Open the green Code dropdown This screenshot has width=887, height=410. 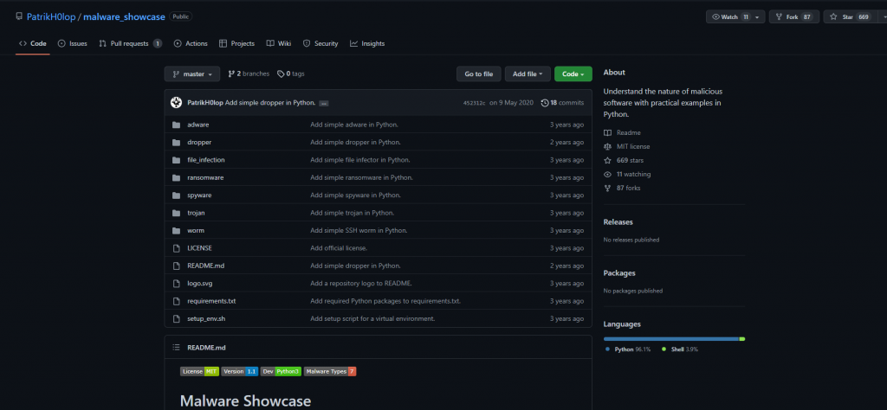[x=573, y=74]
